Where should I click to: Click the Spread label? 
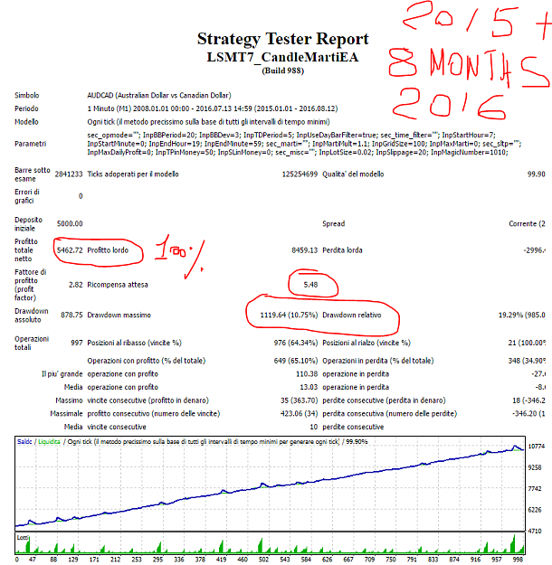(x=333, y=224)
